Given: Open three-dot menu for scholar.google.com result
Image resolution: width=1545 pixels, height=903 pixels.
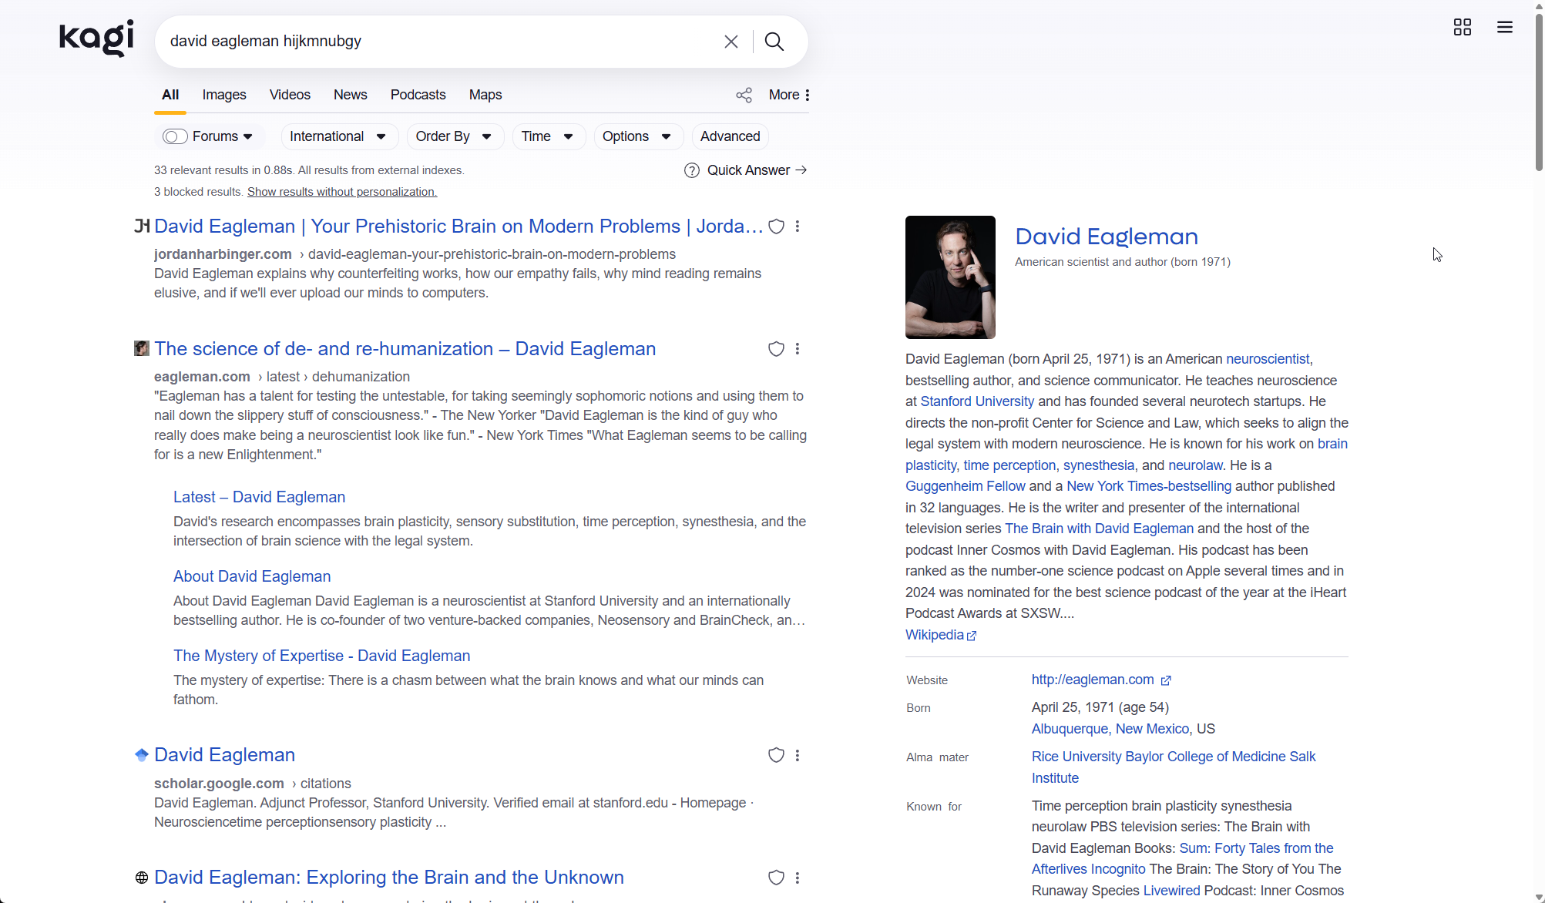Looking at the screenshot, I should (x=798, y=756).
